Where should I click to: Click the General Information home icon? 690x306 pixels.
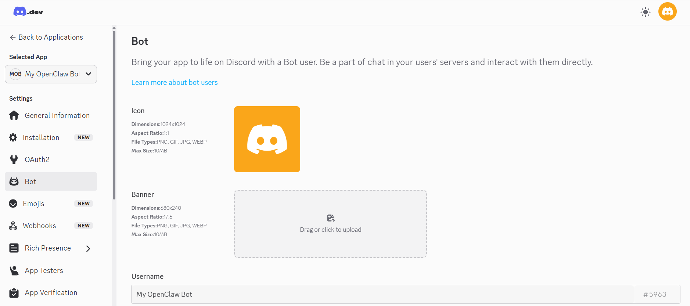pos(14,115)
